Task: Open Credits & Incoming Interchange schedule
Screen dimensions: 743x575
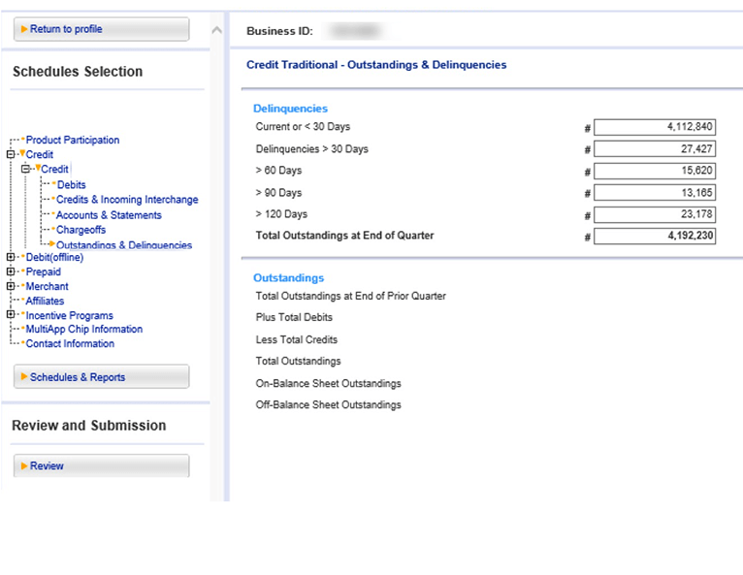Action: [127, 200]
